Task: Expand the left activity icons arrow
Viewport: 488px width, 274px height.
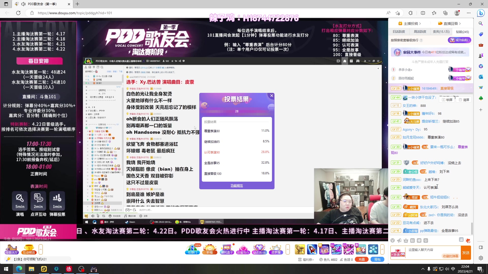Action: pyautogui.click(x=41, y=249)
